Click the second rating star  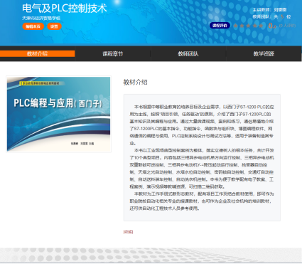point(242,26)
